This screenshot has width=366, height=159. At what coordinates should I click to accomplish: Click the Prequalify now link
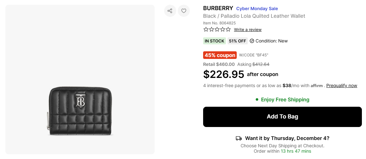(x=342, y=86)
